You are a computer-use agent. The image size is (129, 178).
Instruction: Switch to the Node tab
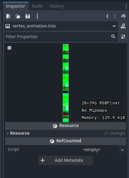tap(37, 6)
